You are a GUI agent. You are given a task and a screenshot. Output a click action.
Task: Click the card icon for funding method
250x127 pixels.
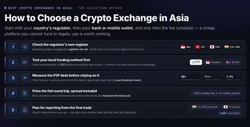(25, 62)
